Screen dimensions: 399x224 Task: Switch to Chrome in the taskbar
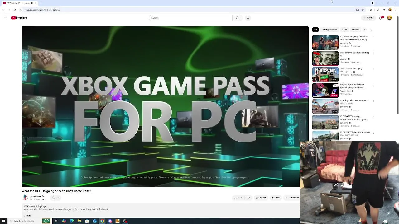coord(102,221)
